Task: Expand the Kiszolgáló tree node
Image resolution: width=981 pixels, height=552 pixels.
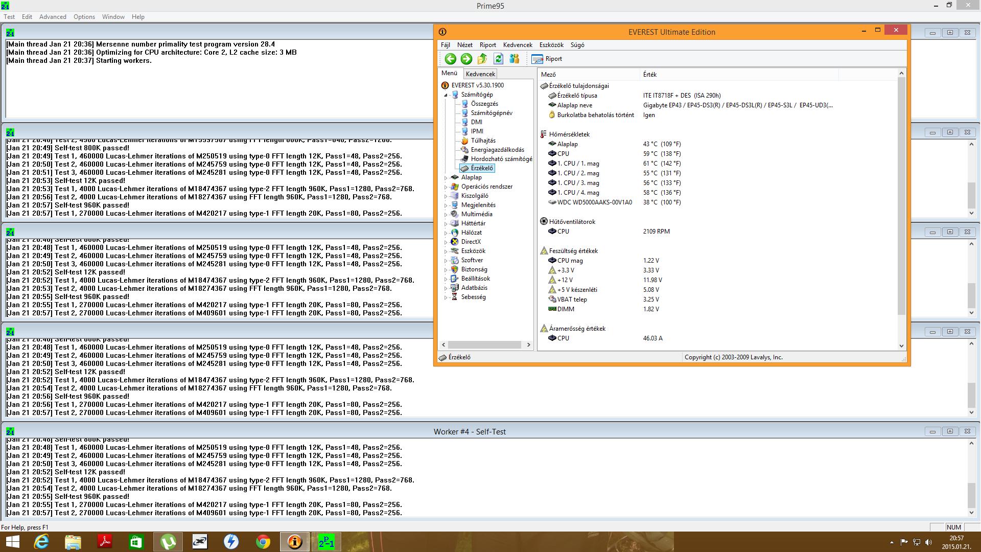Action: click(446, 196)
